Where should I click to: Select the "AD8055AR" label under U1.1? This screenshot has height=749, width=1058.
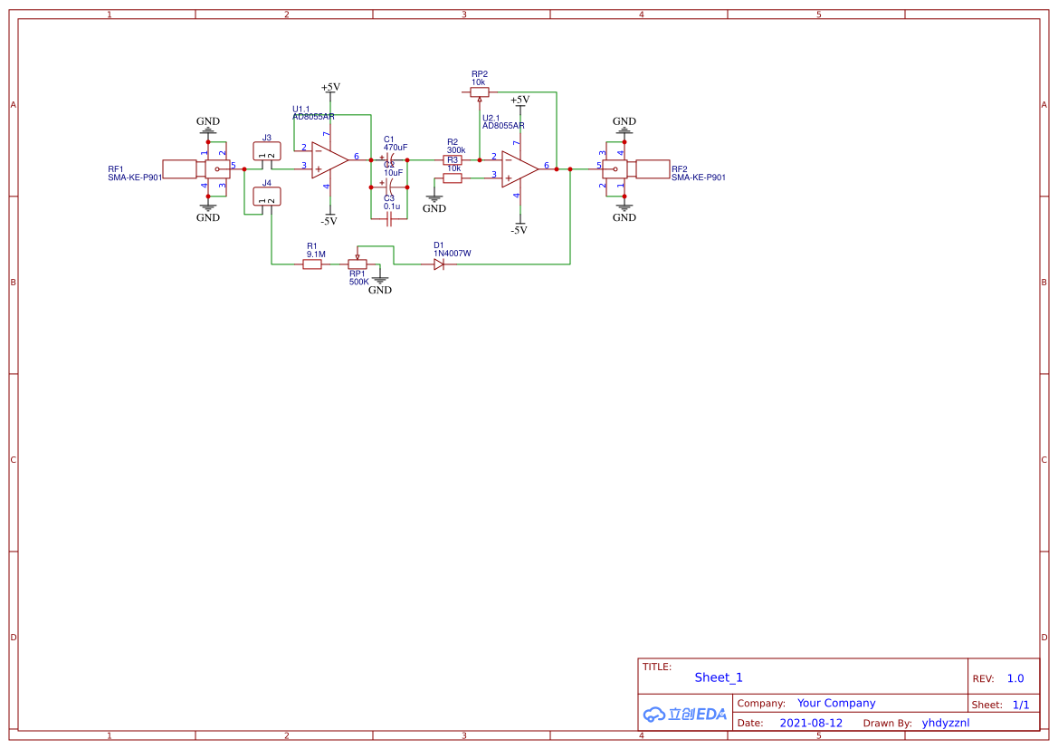313,117
